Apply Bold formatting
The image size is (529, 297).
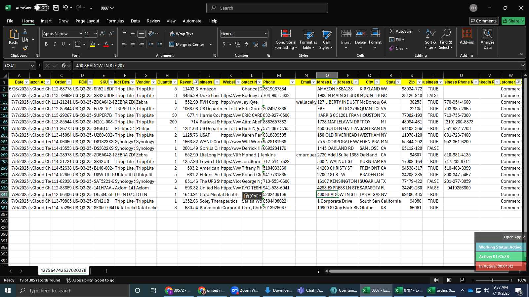coord(46,44)
